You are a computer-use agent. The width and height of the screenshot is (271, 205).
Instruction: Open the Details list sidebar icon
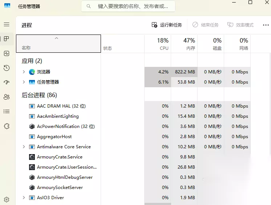[x=7, y=112]
